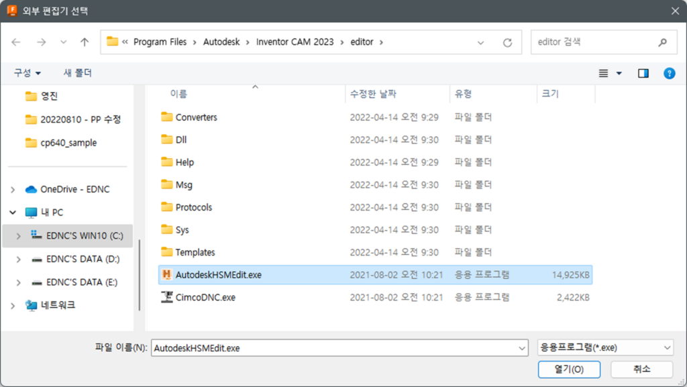Create a new folder with 새 폴더

[78, 72]
